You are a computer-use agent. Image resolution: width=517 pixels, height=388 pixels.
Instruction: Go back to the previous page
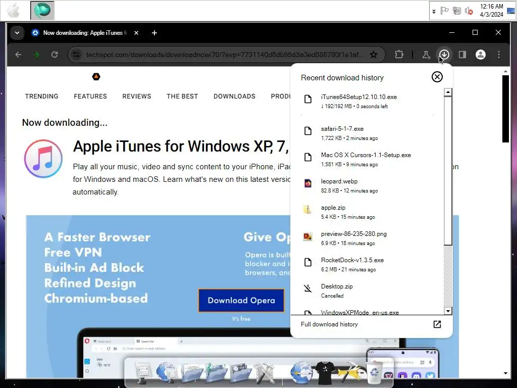19,55
